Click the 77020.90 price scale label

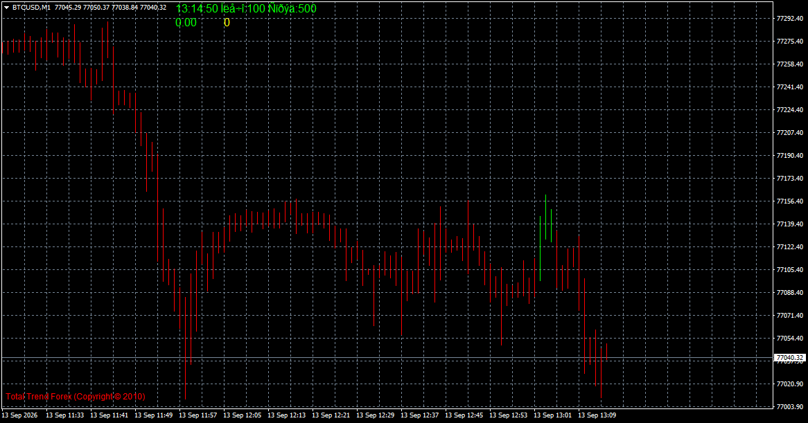[x=789, y=384]
